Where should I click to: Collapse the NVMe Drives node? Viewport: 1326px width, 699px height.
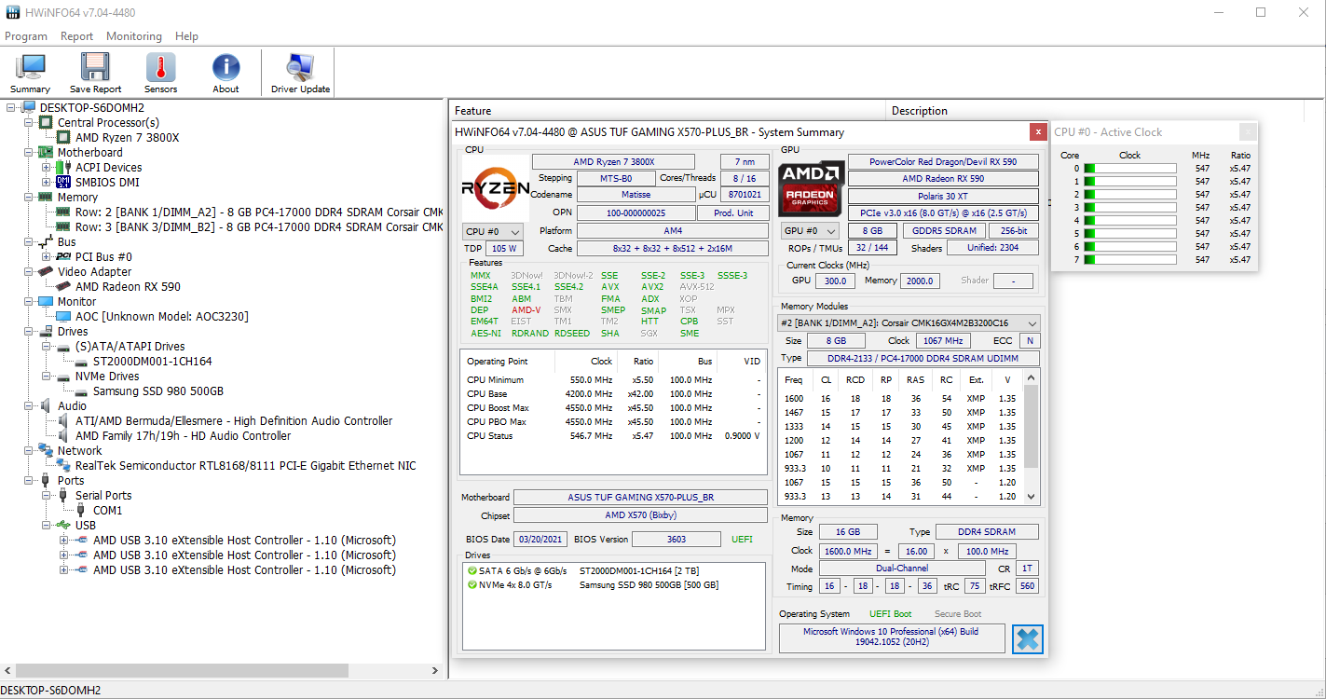[47, 376]
